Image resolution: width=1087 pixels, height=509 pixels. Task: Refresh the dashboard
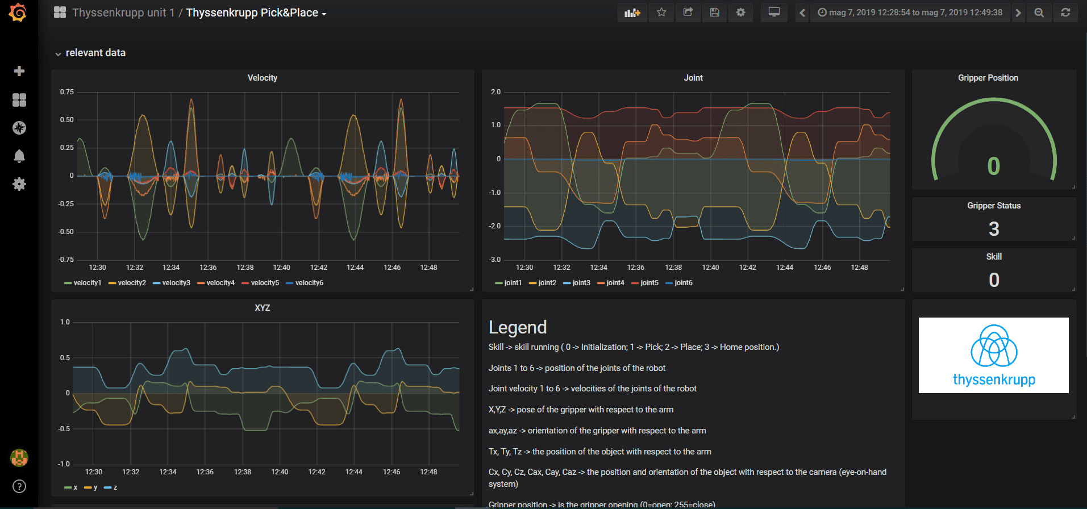1065,12
